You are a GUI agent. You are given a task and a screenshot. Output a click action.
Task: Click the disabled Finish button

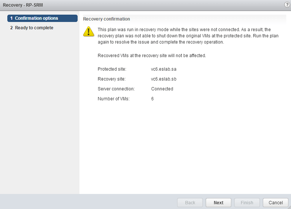coord(247,202)
